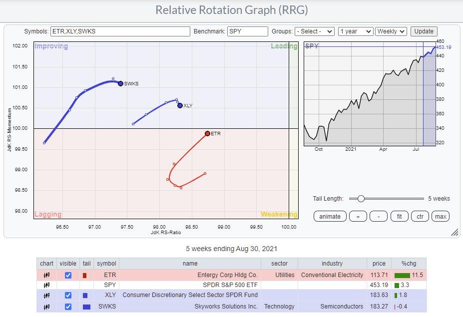This screenshot has height=317, width=463.
Task: Hide SWKS using its visible checkbox
Action: point(68,306)
